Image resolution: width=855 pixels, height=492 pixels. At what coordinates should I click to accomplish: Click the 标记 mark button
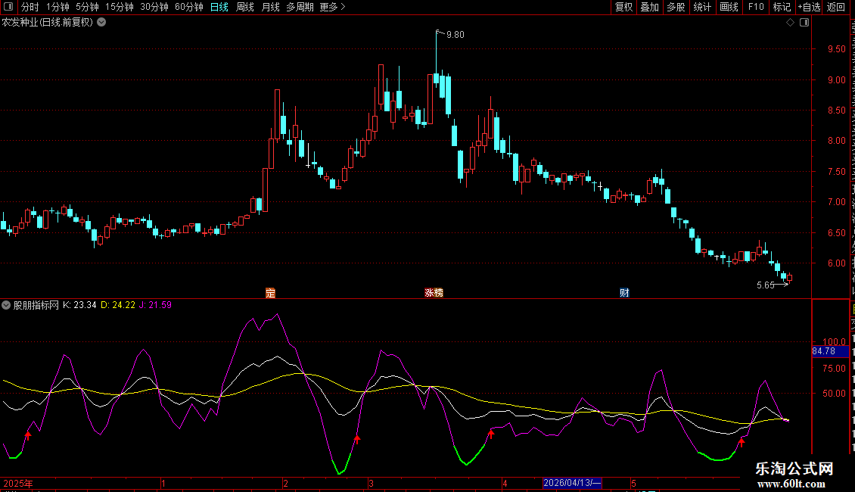coord(782,7)
